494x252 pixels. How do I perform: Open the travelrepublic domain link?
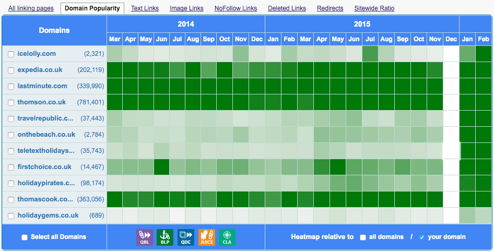coord(45,118)
